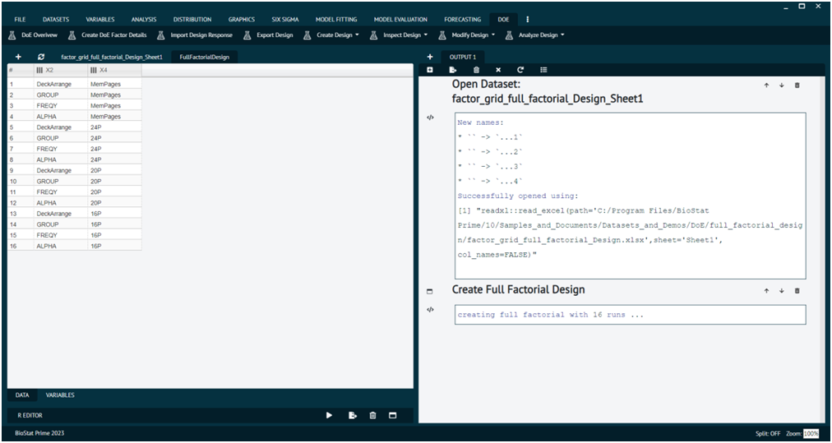Open the VARIABLES menu
This screenshot has height=443, width=832.
coord(99,19)
